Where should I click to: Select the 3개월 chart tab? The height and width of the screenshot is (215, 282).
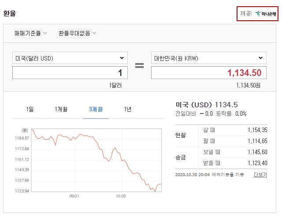(x=96, y=109)
